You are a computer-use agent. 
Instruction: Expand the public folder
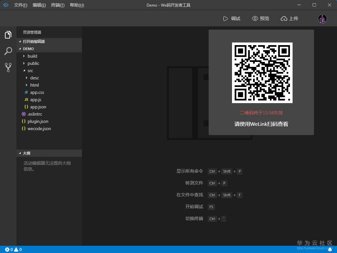pyautogui.click(x=34, y=63)
